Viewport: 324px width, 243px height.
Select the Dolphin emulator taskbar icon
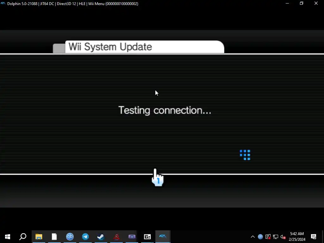[163, 237]
